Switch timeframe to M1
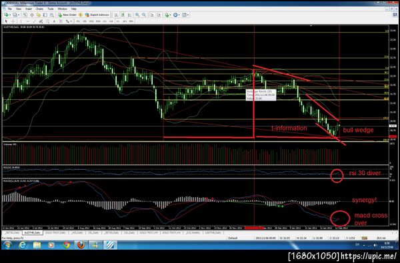The width and height of the screenshot is (400, 263). pyautogui.click(x=78, y=21)
